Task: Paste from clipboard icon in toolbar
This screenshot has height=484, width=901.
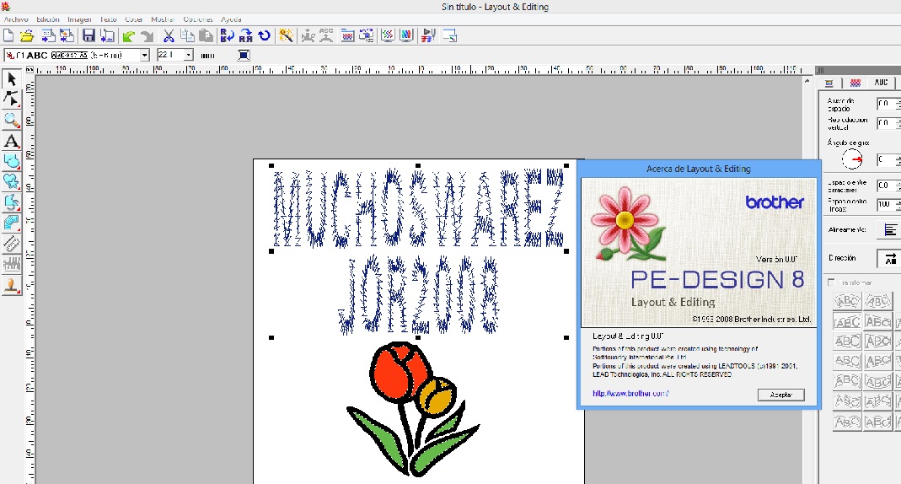Action: click(x=206, y=35)
